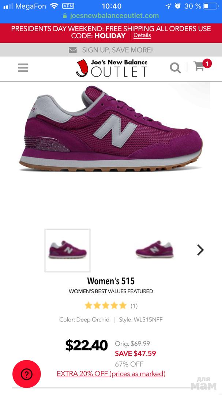Open Details link in promo banner

142,35
